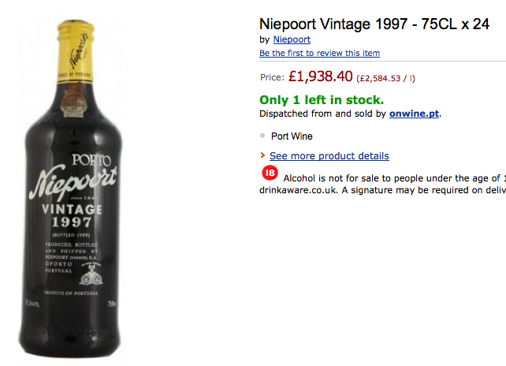The width and height of the screenshot is (506, 366).
Task: Click the orange arrow beside product details
Action: [x=262, y=156]
